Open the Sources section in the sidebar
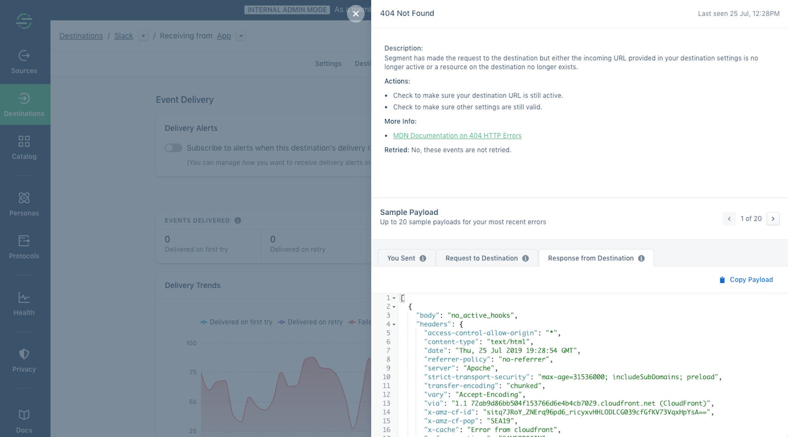Screen dimensions: 788x437 click(24, 61)
